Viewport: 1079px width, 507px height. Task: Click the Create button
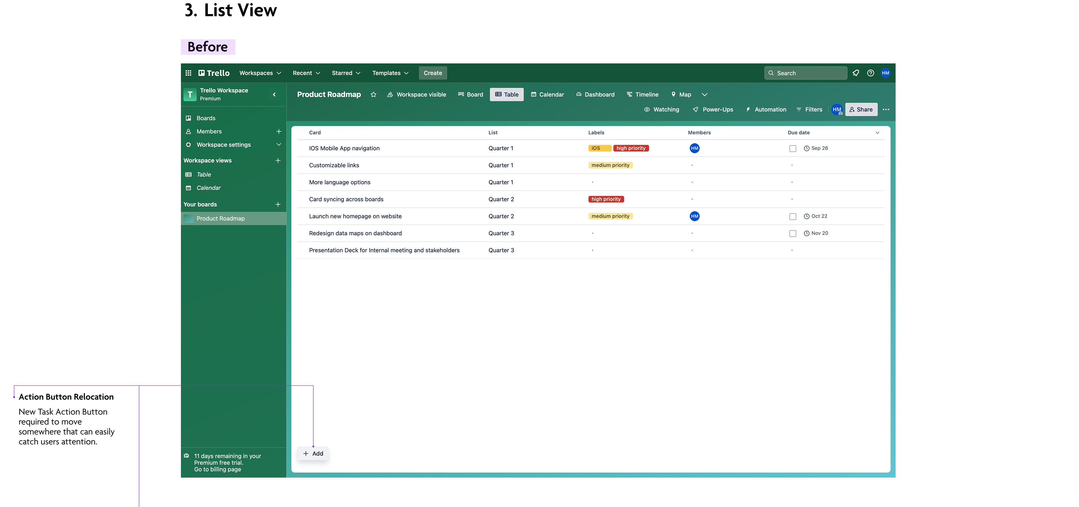(433, 73)
